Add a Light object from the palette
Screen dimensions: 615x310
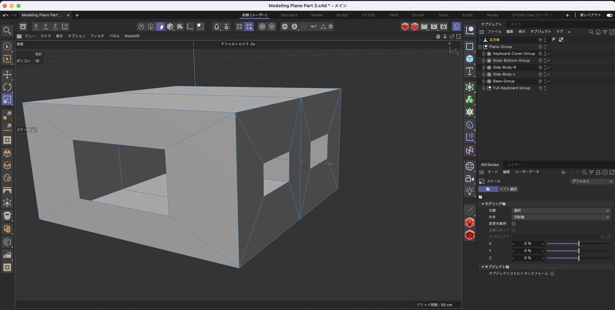[470, 191]
